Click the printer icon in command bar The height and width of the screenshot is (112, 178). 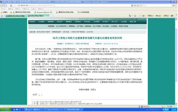pyautogui.click(x=143, y=16)
